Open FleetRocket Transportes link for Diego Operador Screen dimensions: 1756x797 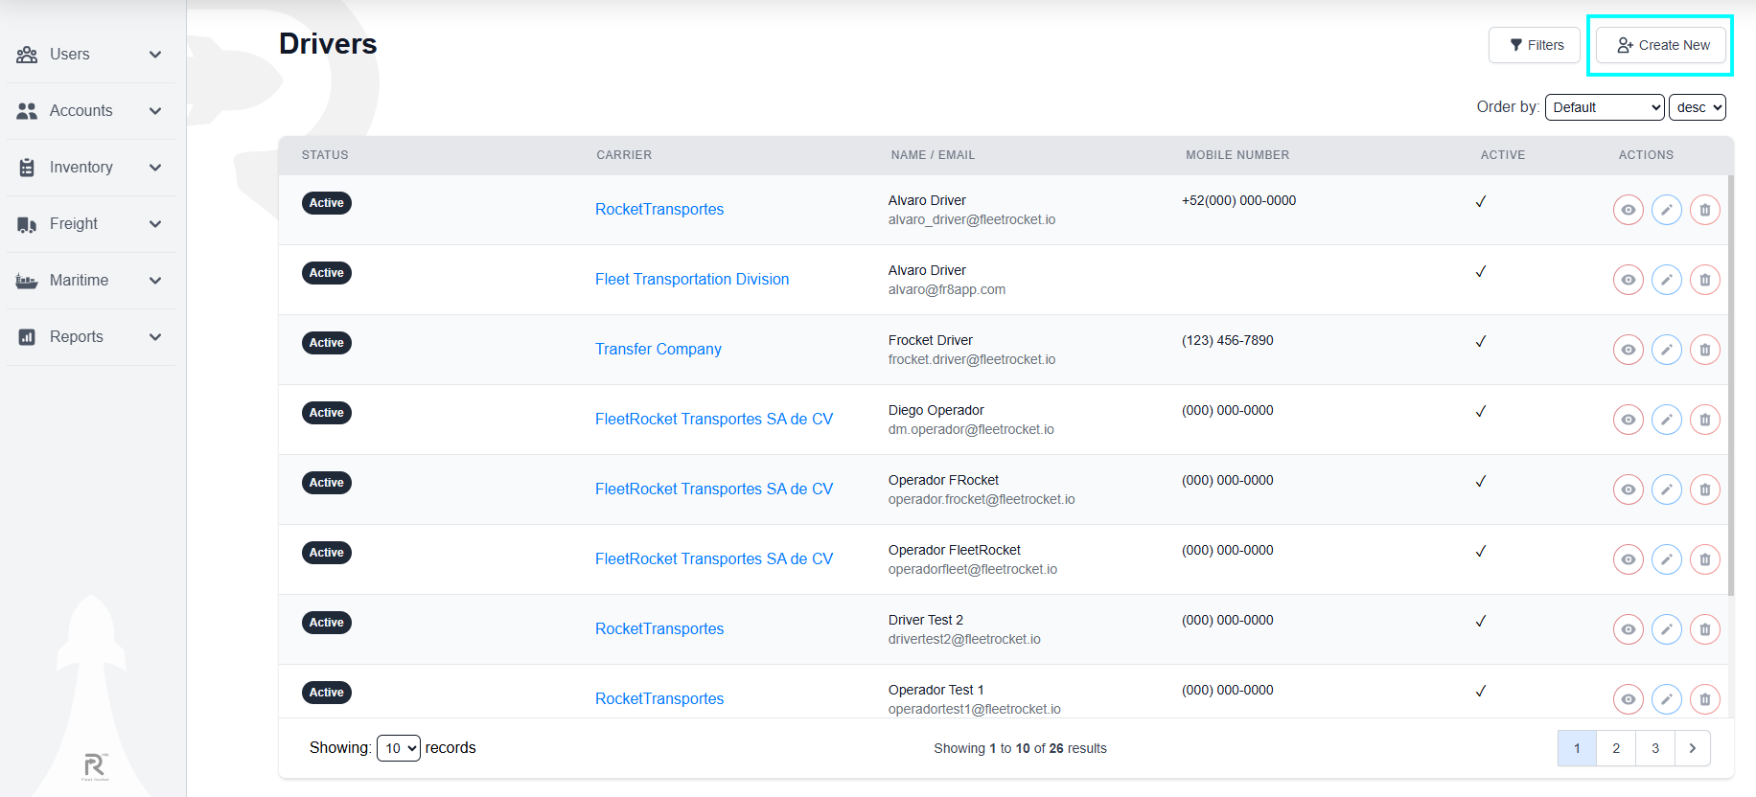tap(714, 419)
